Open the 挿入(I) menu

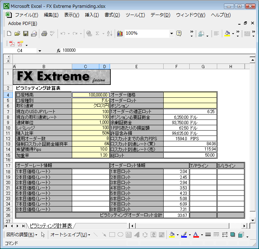(x=92, y=15)
